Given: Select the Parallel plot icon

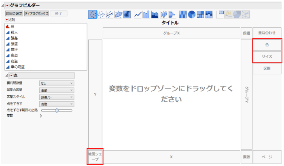Looking at the screenshot, I should tap(246, 15).
